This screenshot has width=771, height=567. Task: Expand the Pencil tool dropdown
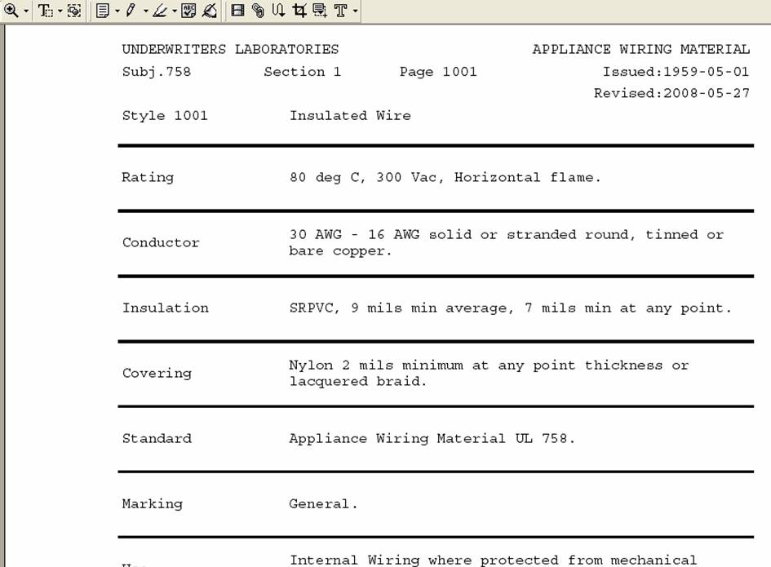(144, 11)
